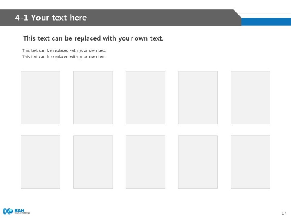291x218 pixels.
Task: Select the first placeholder box in top row
Action: tap(41, 97)
